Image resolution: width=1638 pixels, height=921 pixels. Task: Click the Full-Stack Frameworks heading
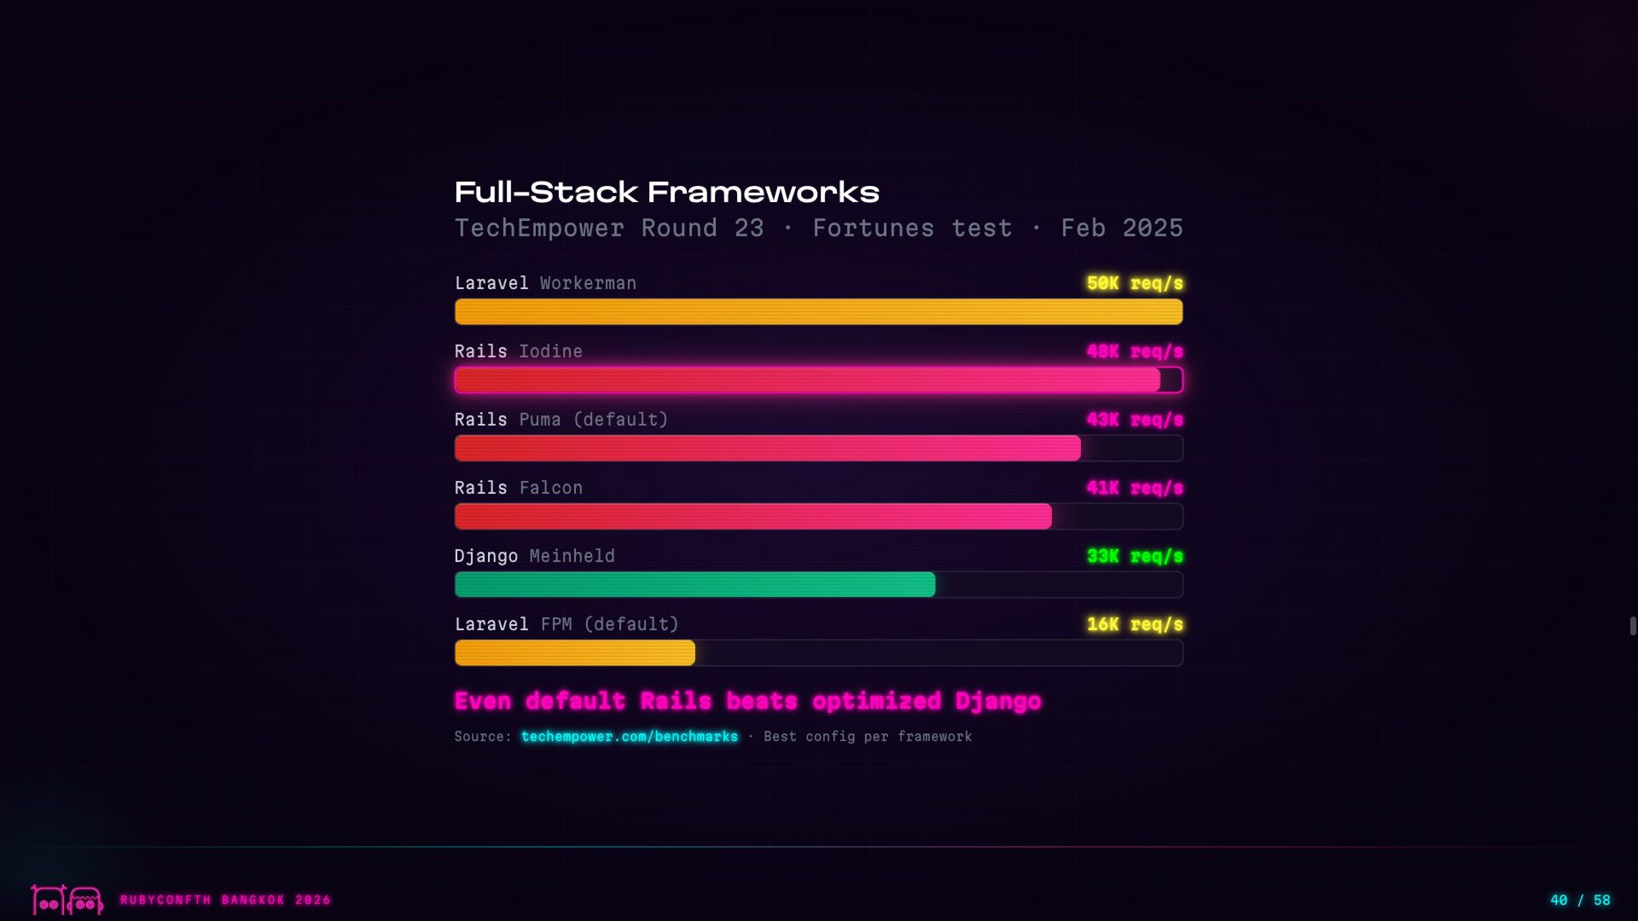pos(666,192)
